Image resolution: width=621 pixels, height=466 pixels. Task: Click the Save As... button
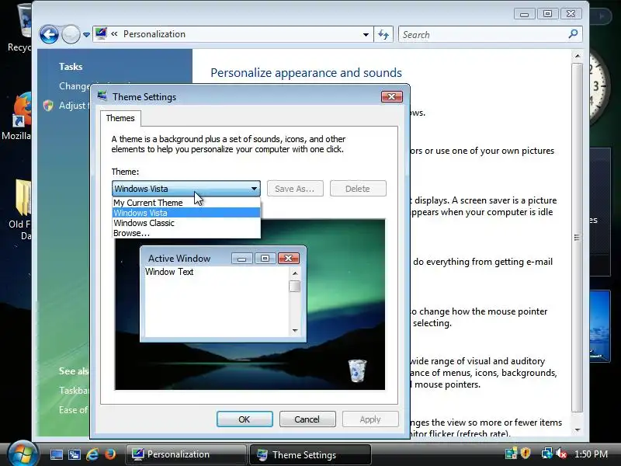[295, 189]
